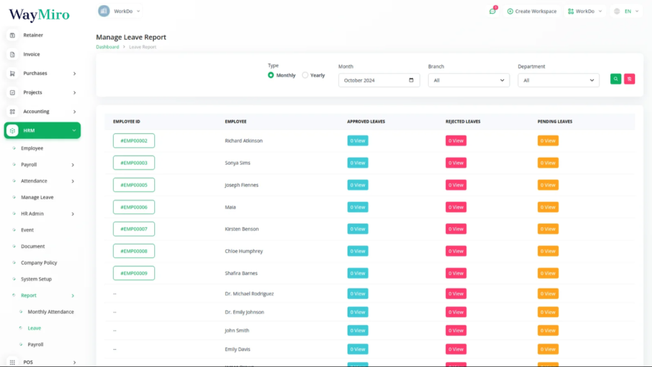Click the Create Workspace plus icon
Viewport: 652px width, 367px height.
pos(510,11)
